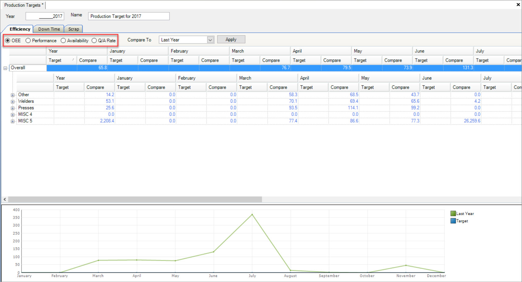Click the horizontal scrollbar left arrow
The height and width of the screenshot is (282, 522).
pos(5,199)
